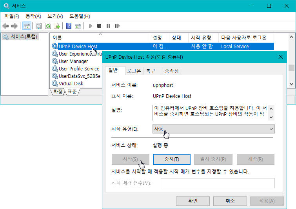This screenshot has width=296, height=209.
Task: Click the 적용(A) button
Action: [267, 201]
